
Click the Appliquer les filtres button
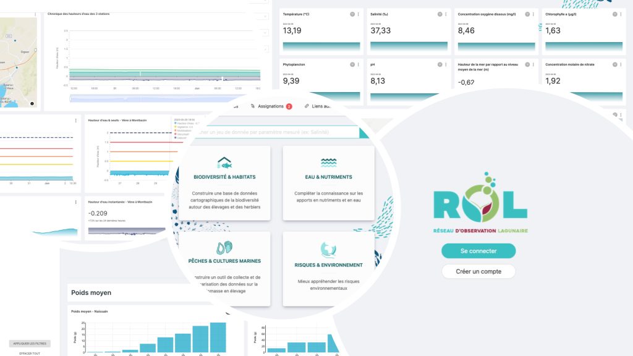(x=30, y=344)
